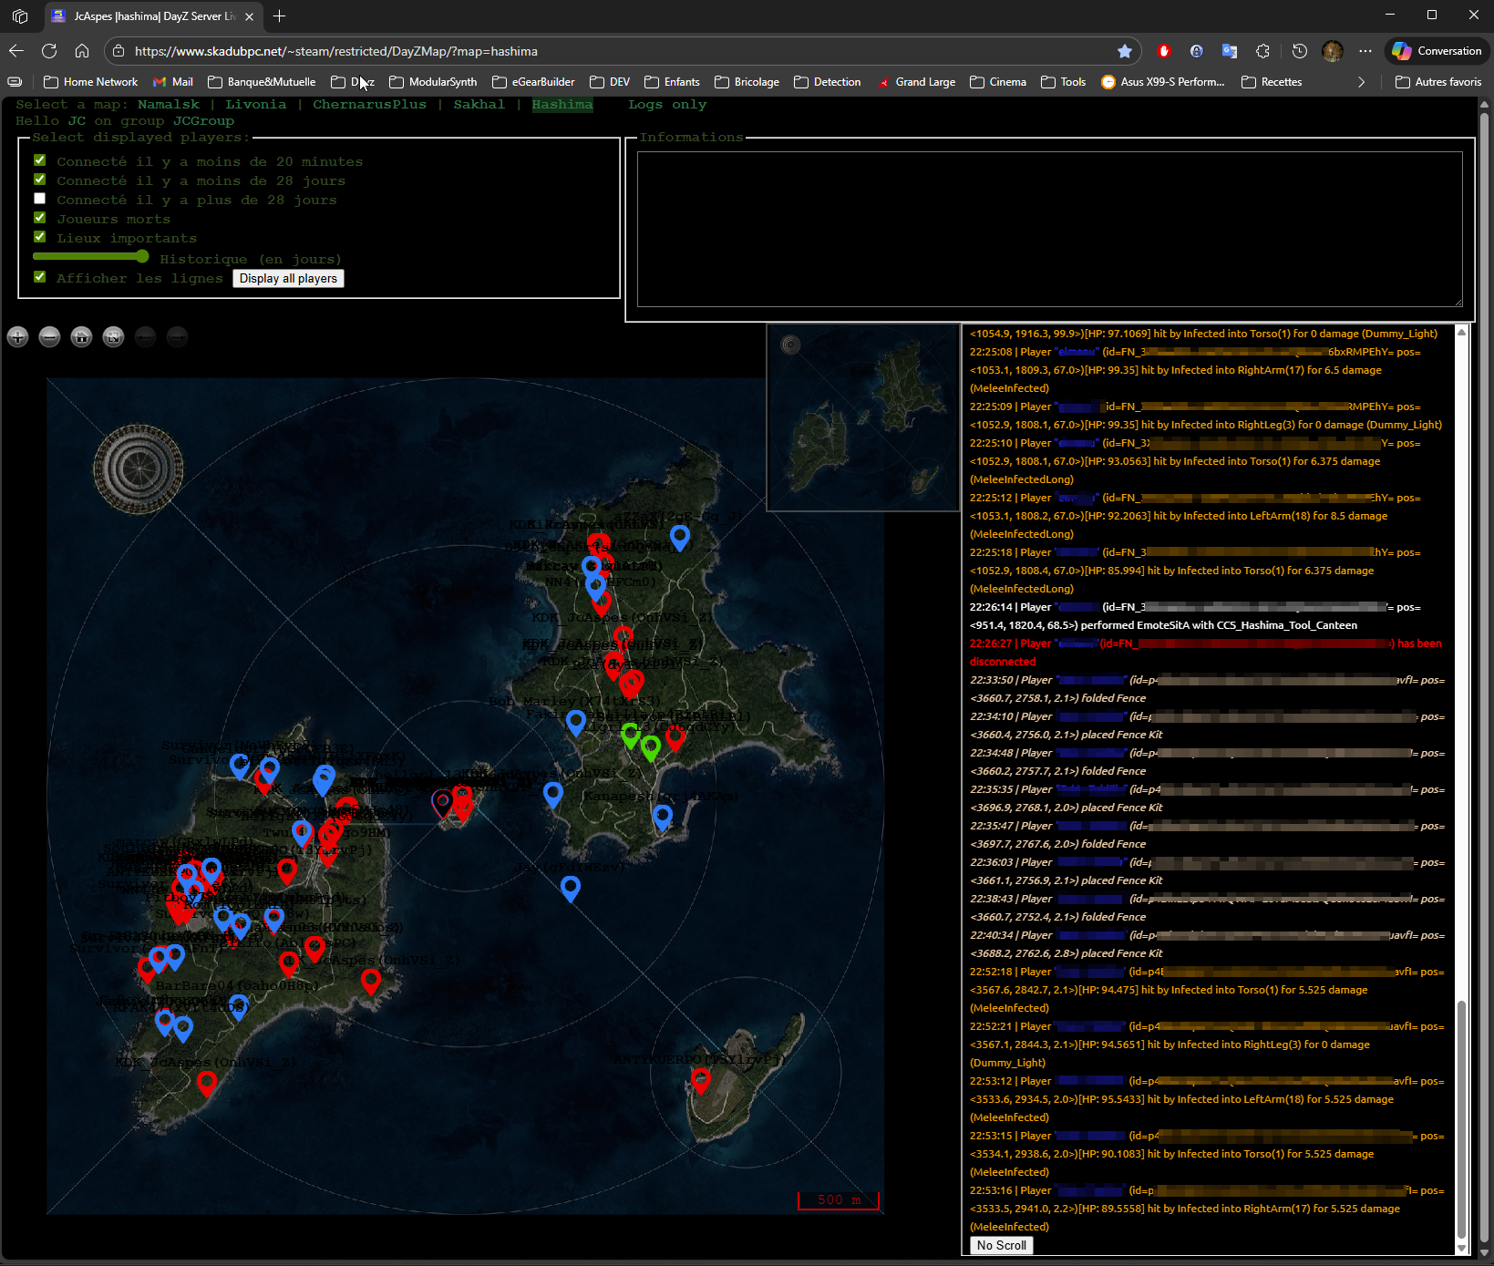Open the 'Autres favoris' folder
Image resolution: width=1494 pixels, height=1266 pixels.
(x=1438, y=82)
